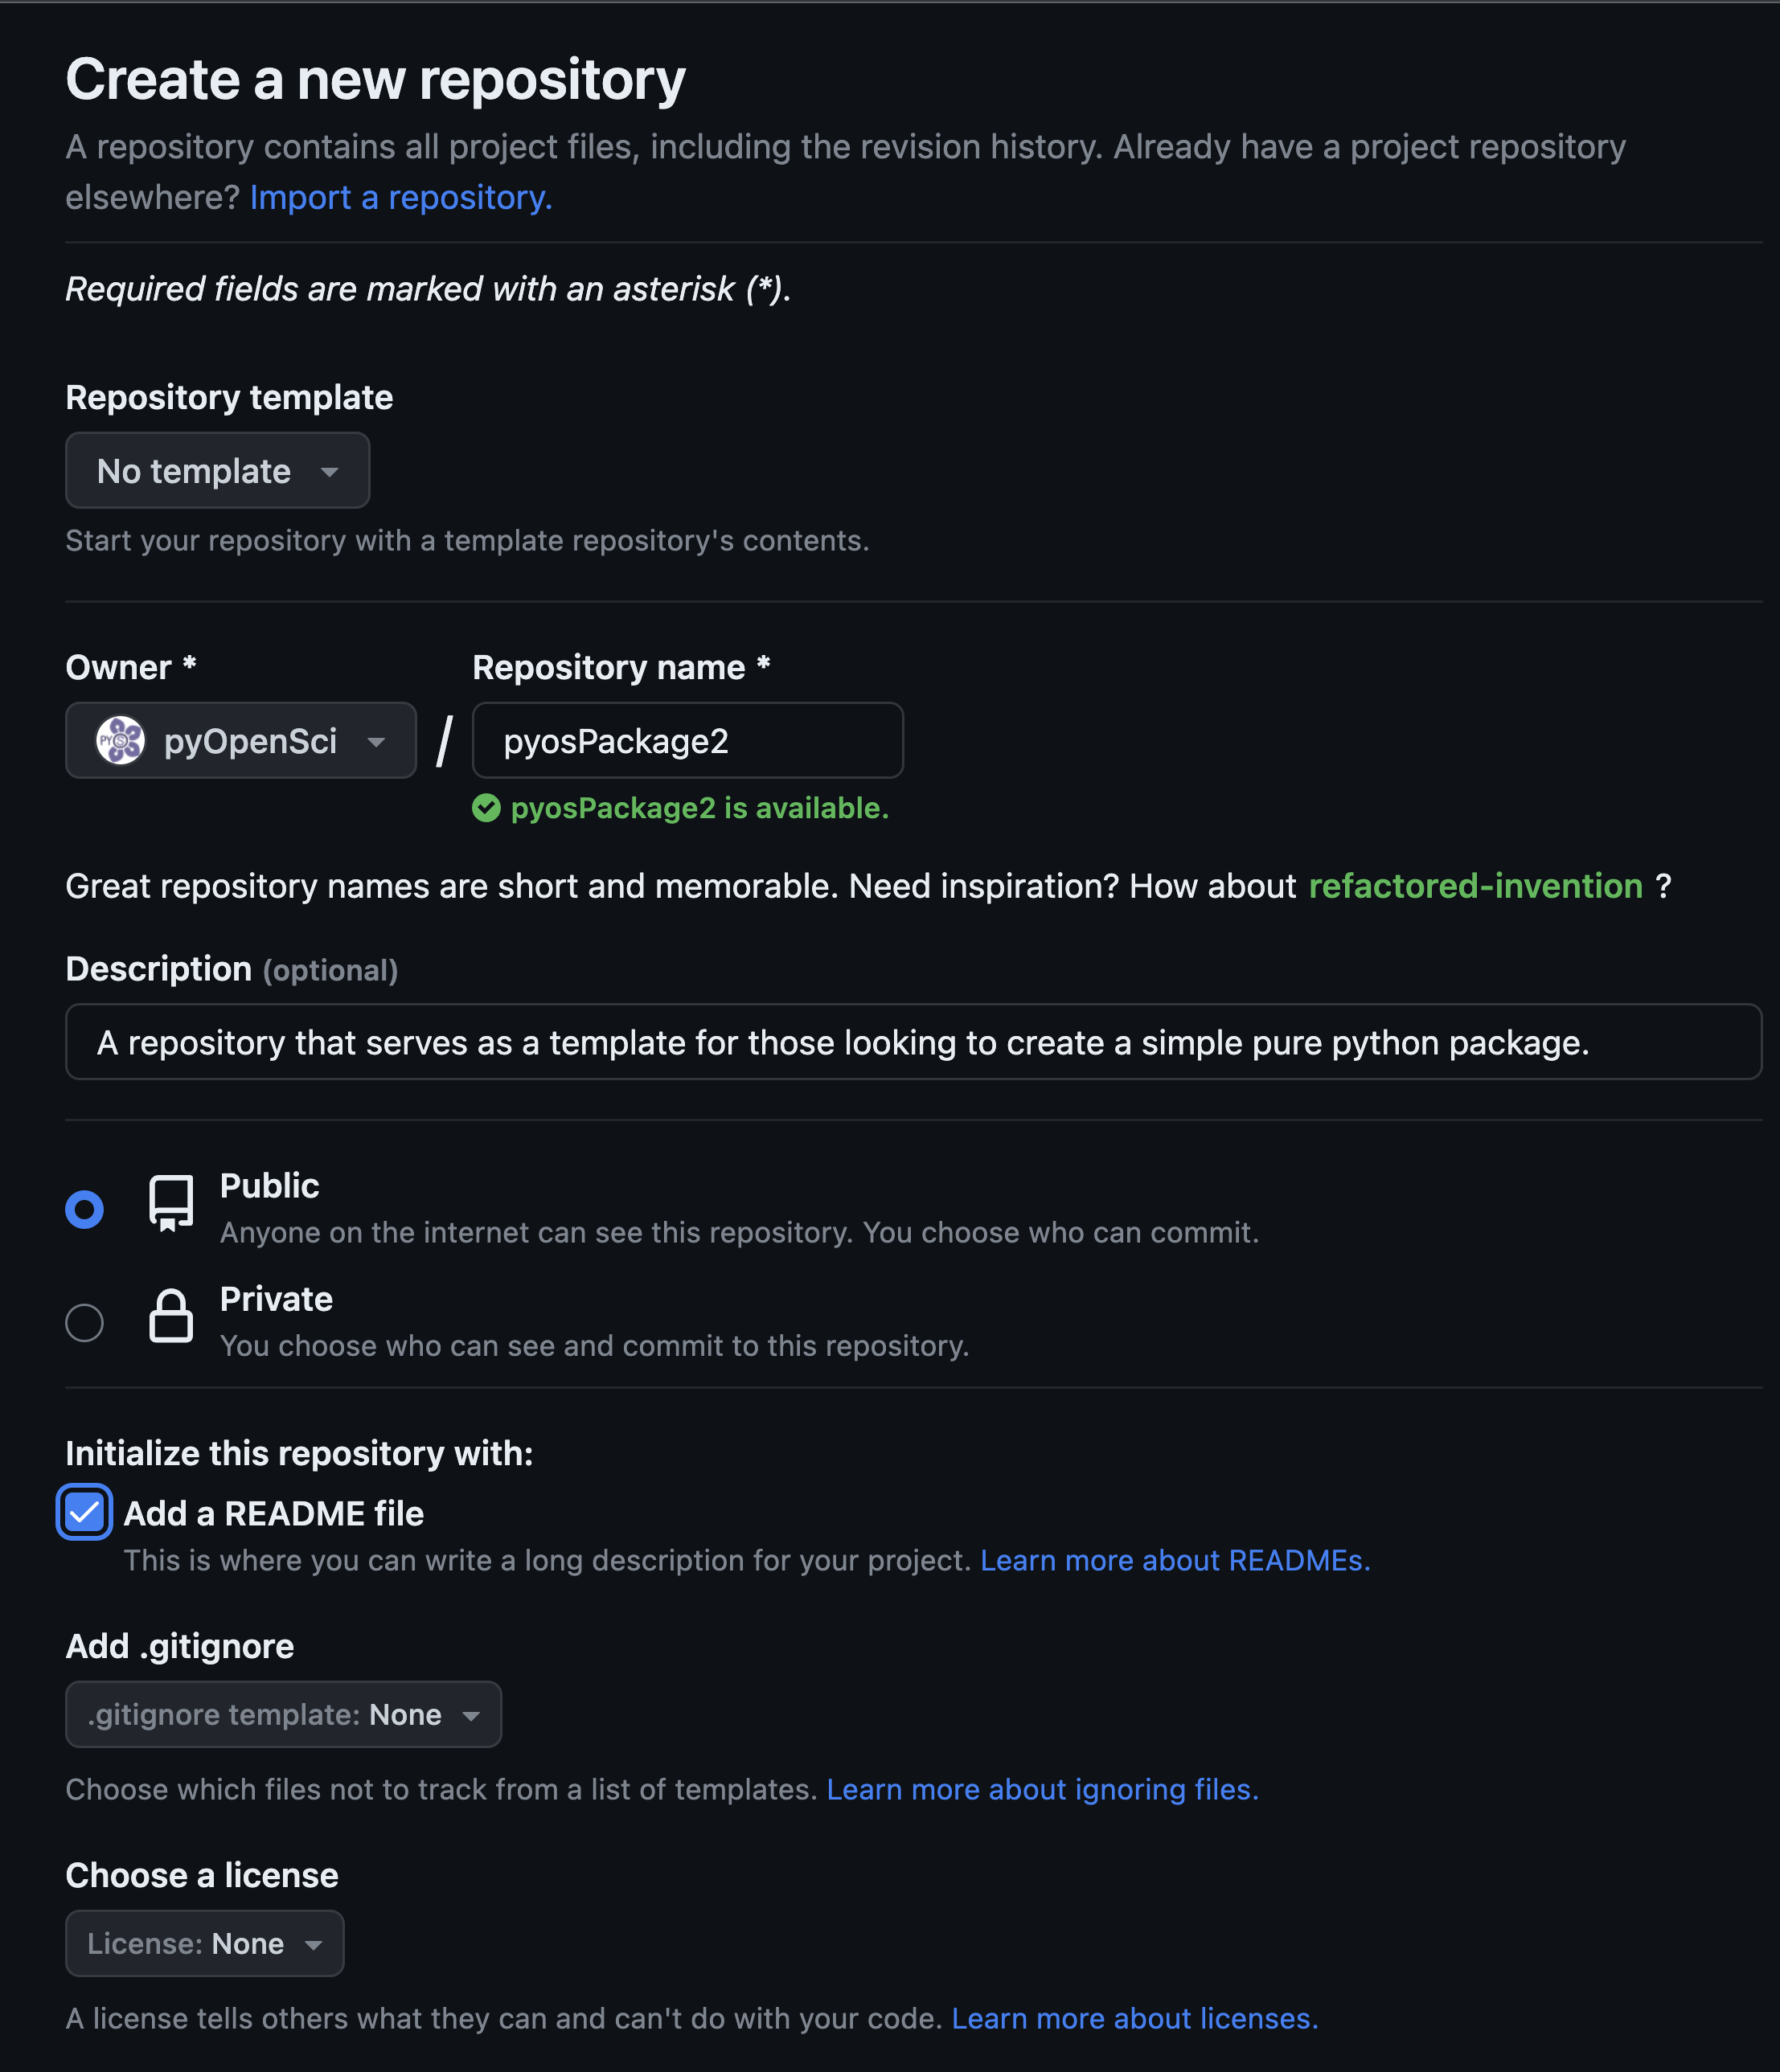Uncheck the Add a README file checkbox
1780x2072 pixels.
click(84, 1512)
